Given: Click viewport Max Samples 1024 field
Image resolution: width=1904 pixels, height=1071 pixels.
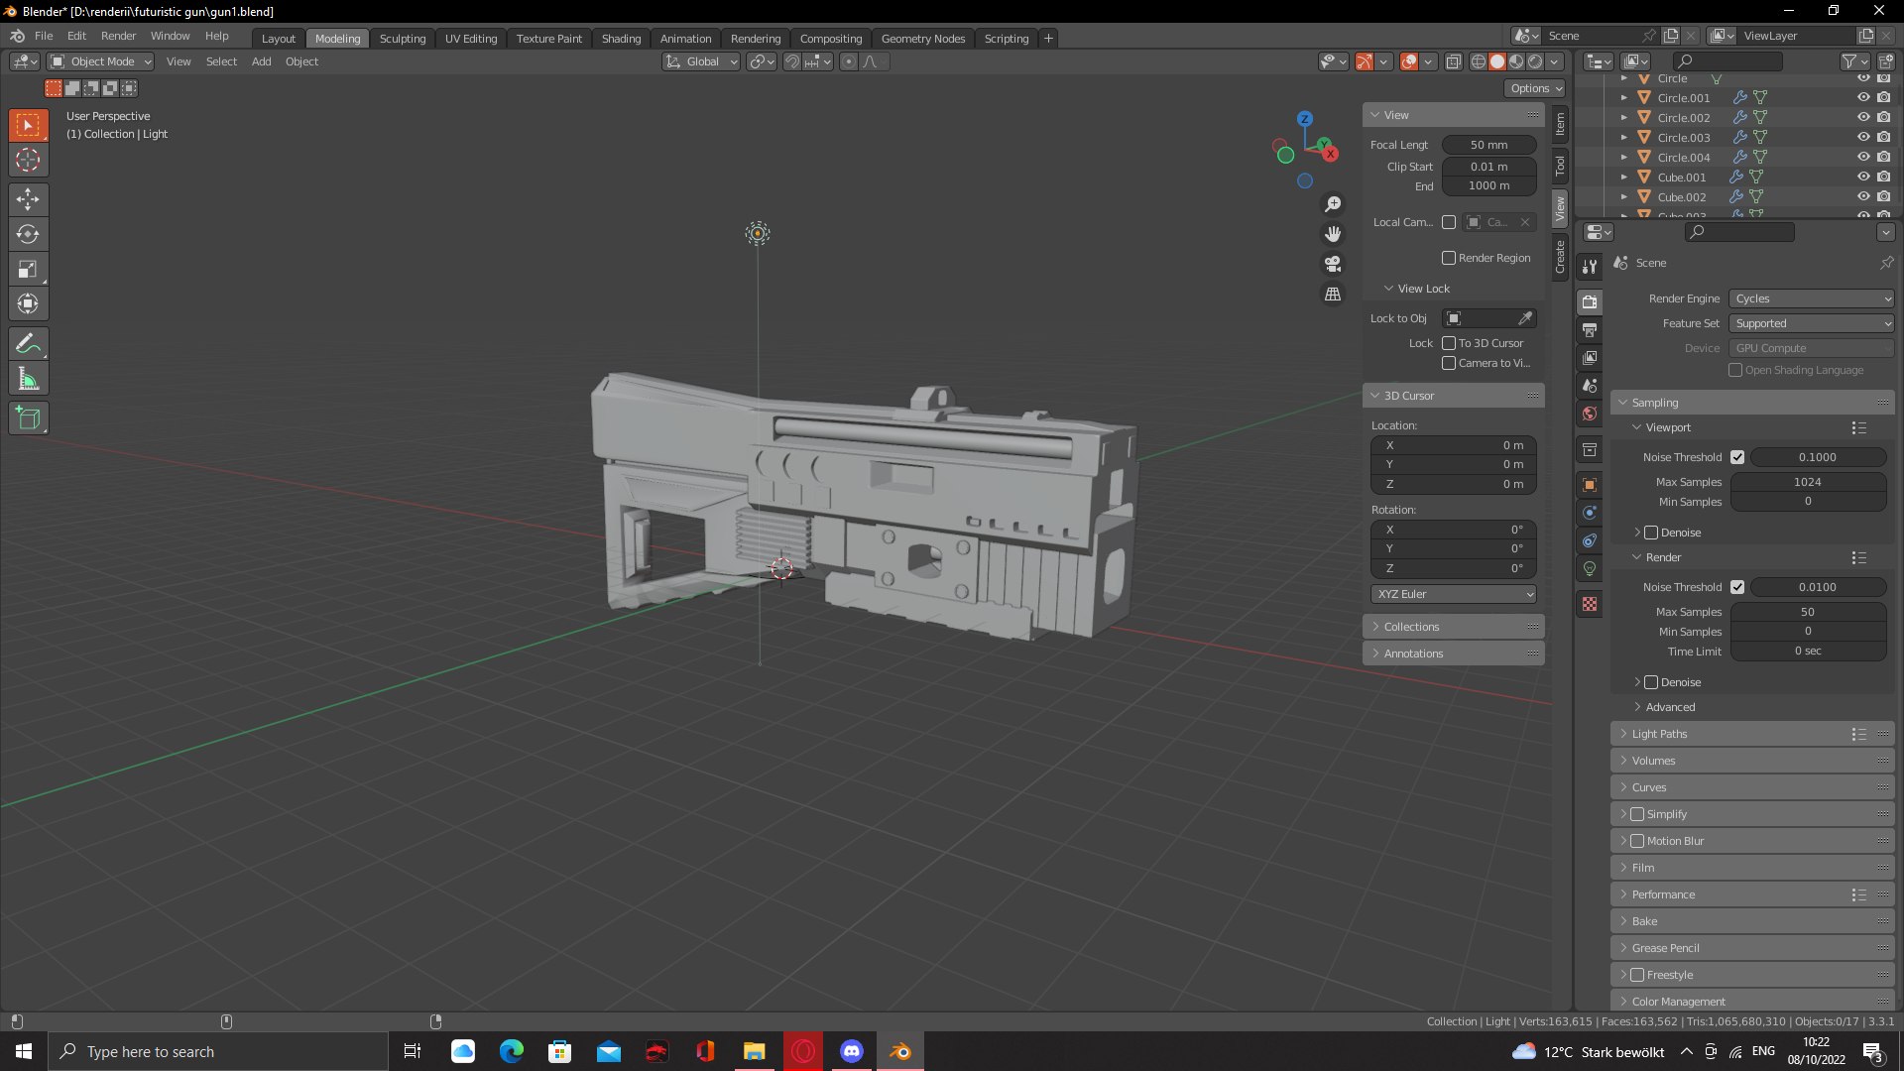Looking at the screenshot, I should point(1808,482).
